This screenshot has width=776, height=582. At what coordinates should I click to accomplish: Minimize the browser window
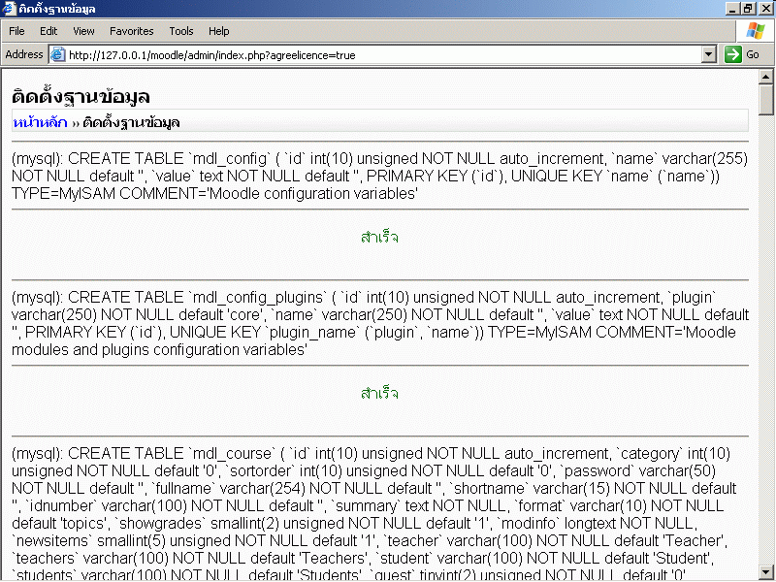point(732,9)
